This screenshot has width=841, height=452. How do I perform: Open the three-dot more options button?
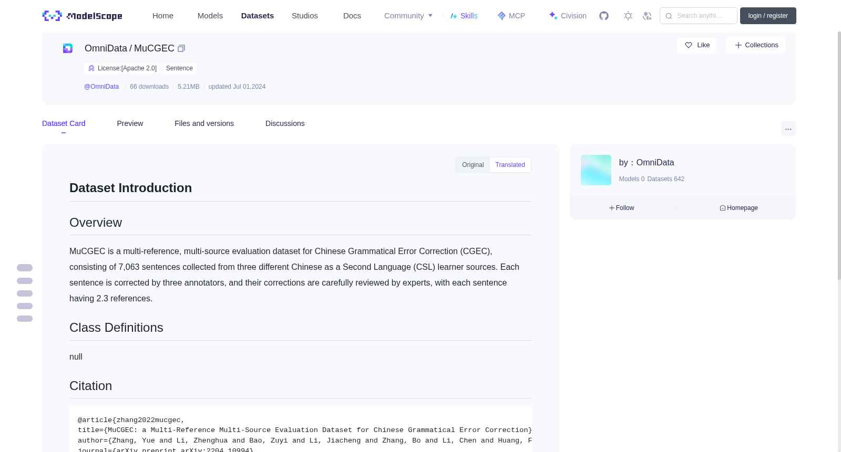788,129
